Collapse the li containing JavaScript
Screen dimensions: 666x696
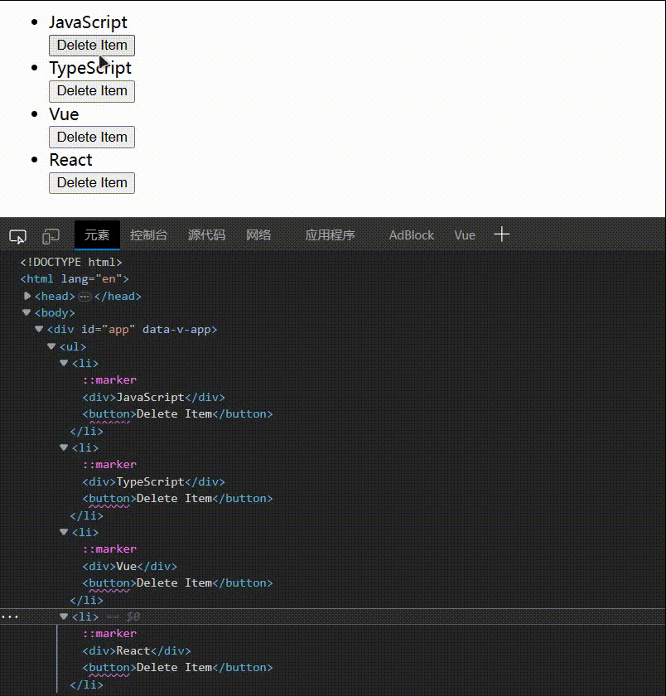pyautogui.click(x=64, y=363)
